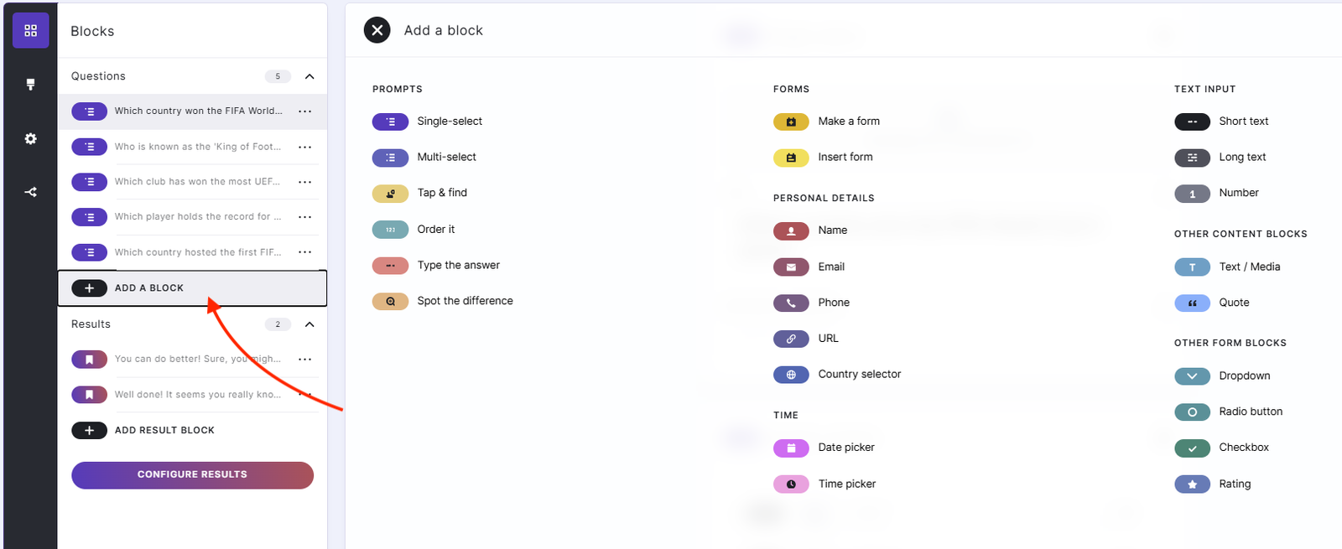This screenshot has height=549, width=1342.
Task: Collapse the Questions section
Action: (x=309, y=76)
